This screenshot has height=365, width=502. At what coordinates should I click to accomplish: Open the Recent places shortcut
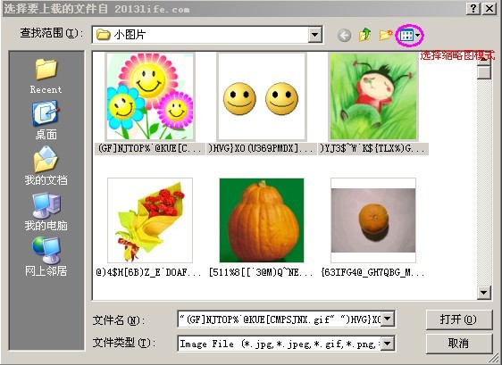(x=46, y=76)
